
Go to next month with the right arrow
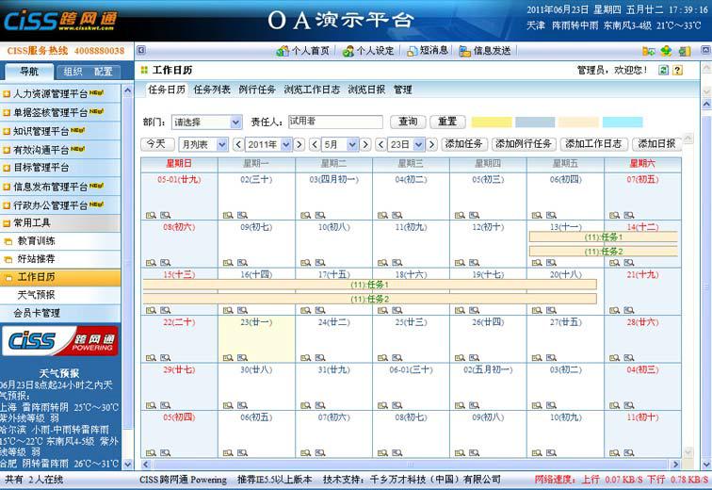coord(365,144)
